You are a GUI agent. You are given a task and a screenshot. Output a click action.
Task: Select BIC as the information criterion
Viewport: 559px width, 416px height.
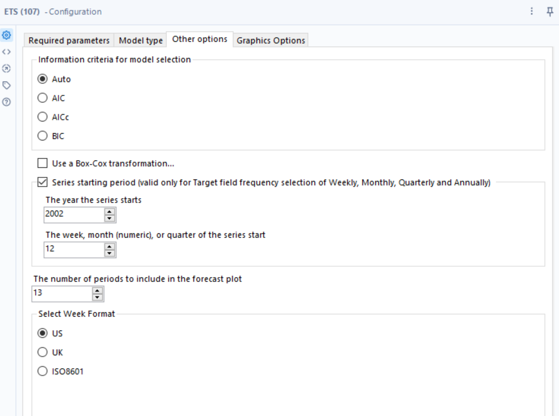[x=43, y=136]
